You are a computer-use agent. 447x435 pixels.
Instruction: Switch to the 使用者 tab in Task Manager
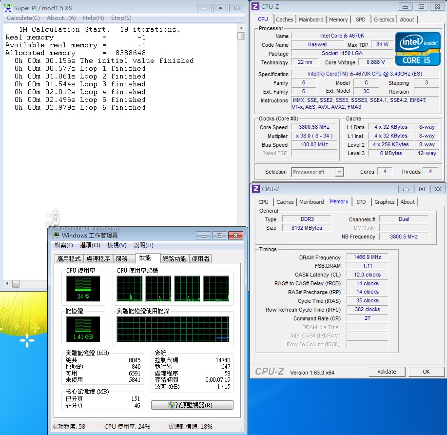(200, 259)
